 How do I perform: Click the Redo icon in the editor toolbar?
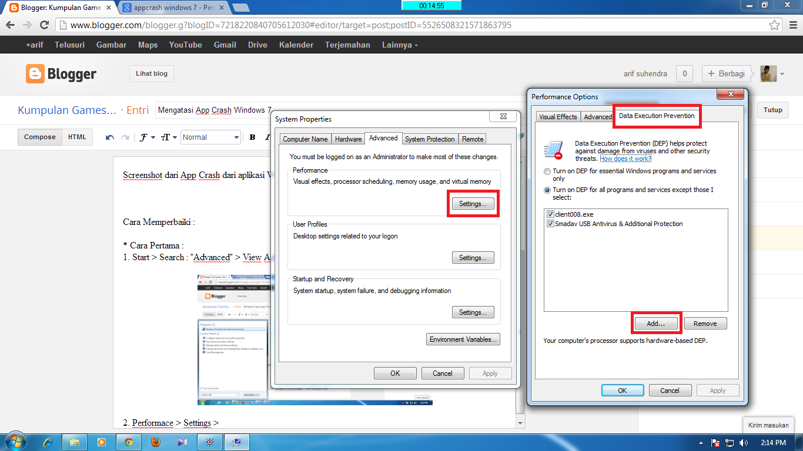(125, 137)
